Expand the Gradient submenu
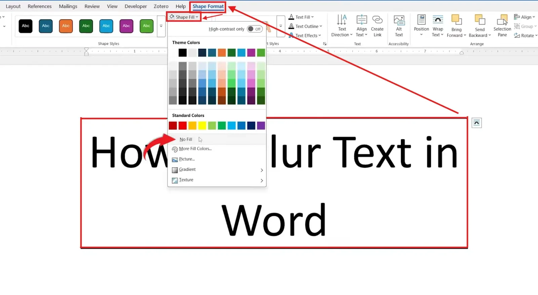The height and width of the screenshot is (295, 538). [x=217, y=170]
